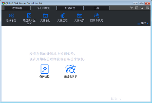Launch 文件压缩 (File Compression) tool
This screenshot has height=103, width=152.
tap(62, 17)
